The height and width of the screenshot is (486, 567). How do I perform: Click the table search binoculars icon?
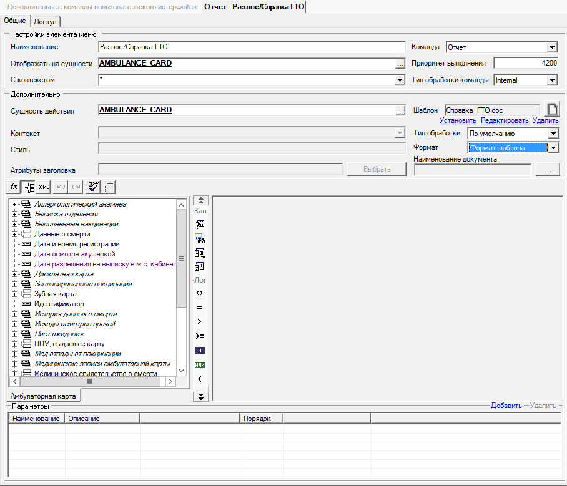(x=200, y=238)
